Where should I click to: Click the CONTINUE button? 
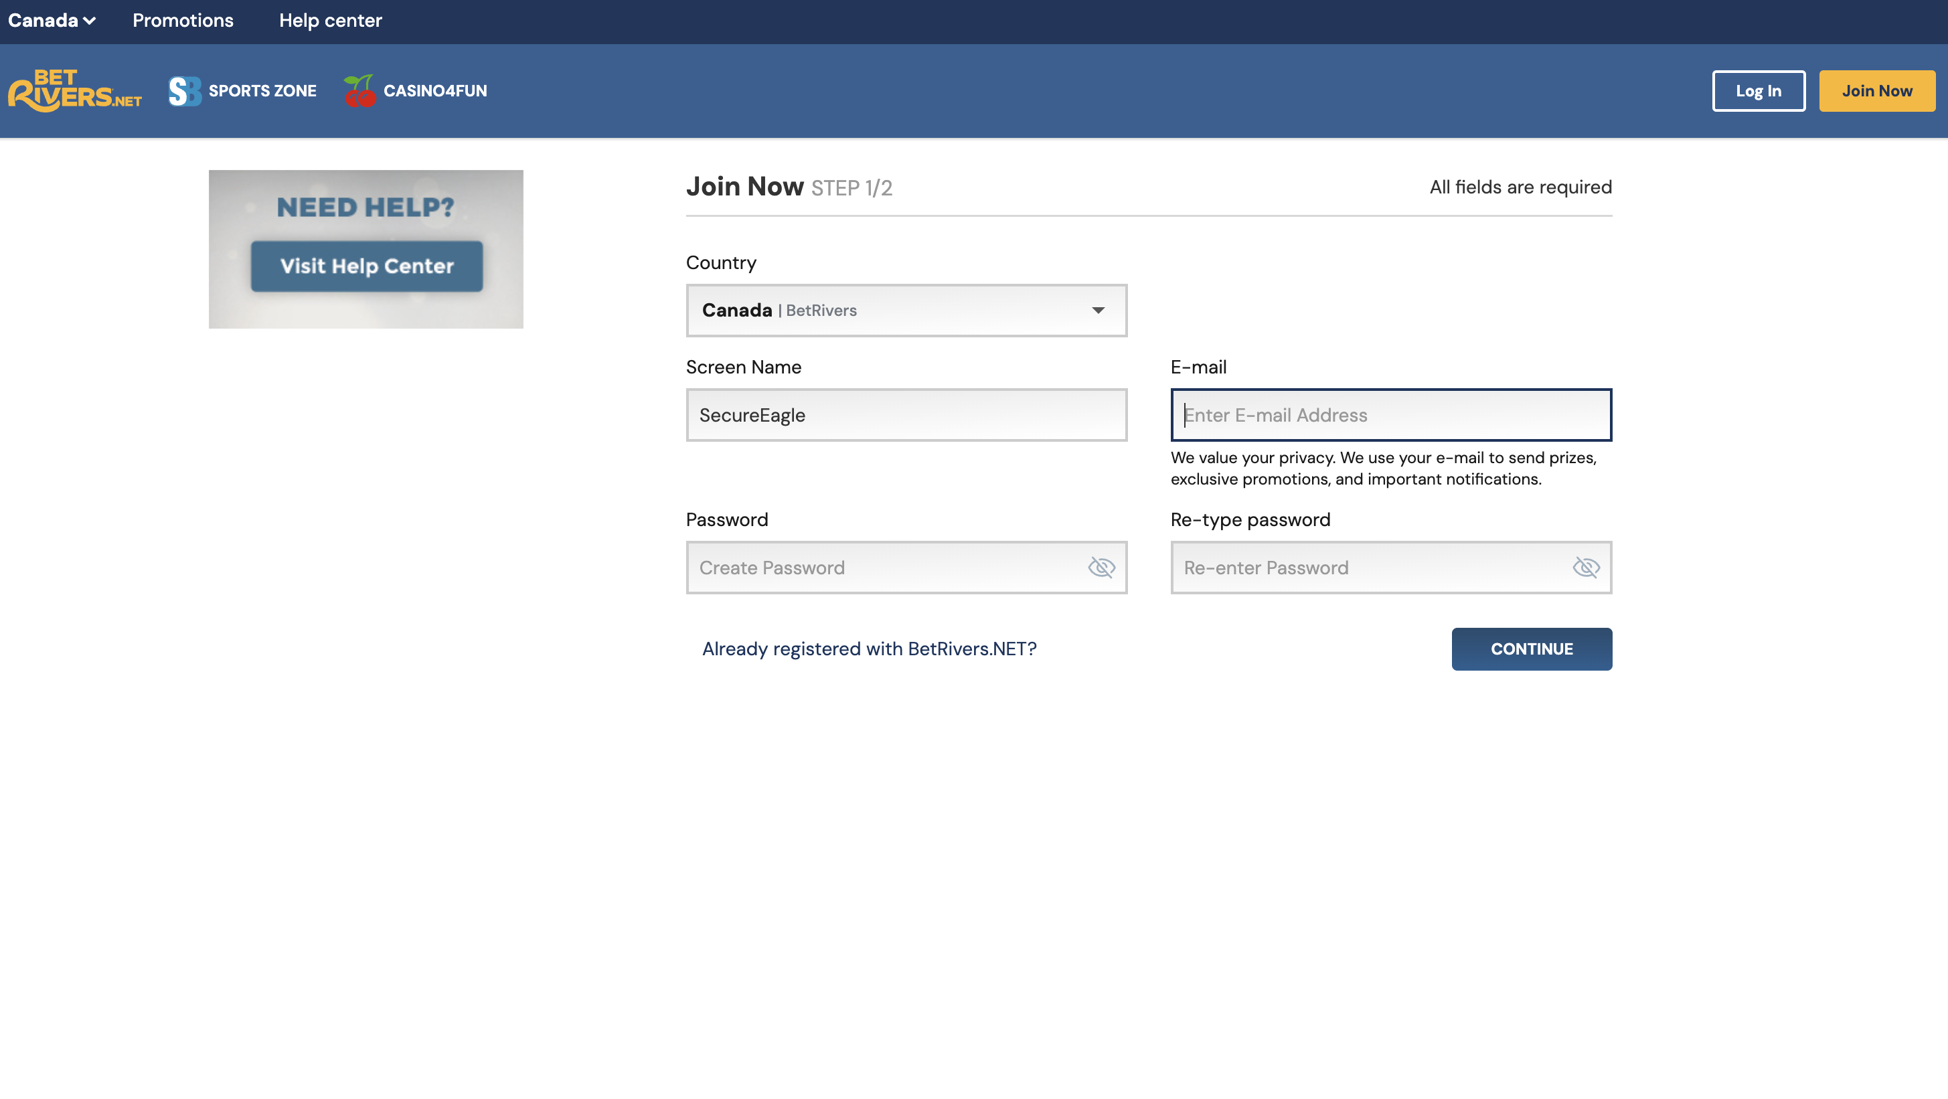pyautogui.click(x=1532, y=649)
